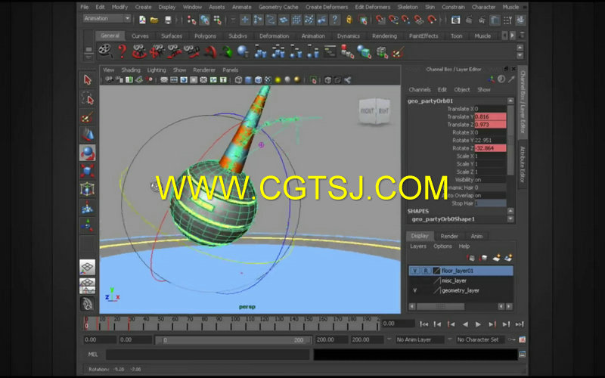The height and width of the screenshot is (378, 605).
Task: Go to start of playback range
Action: (423, 324)
